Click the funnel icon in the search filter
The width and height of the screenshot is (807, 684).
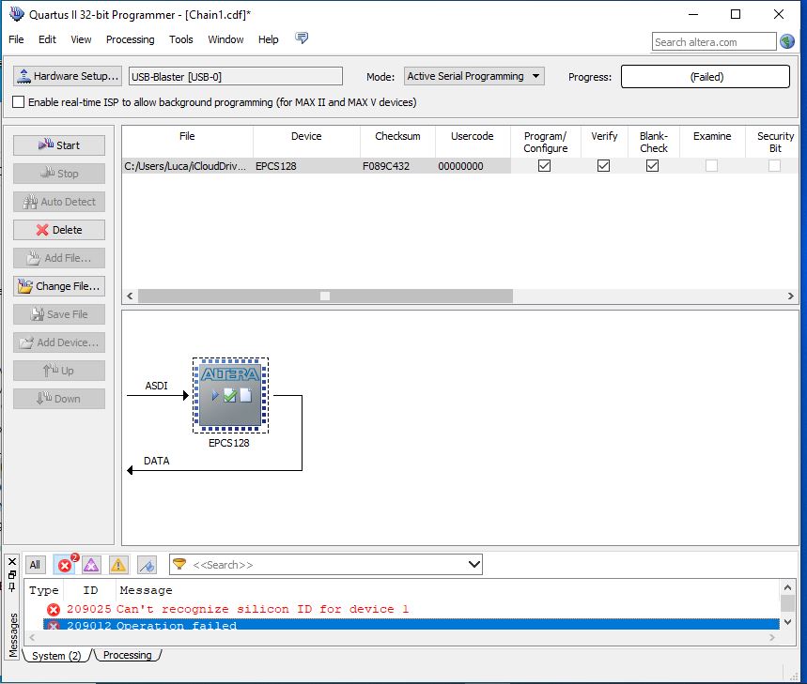click(x=179, y=564)
